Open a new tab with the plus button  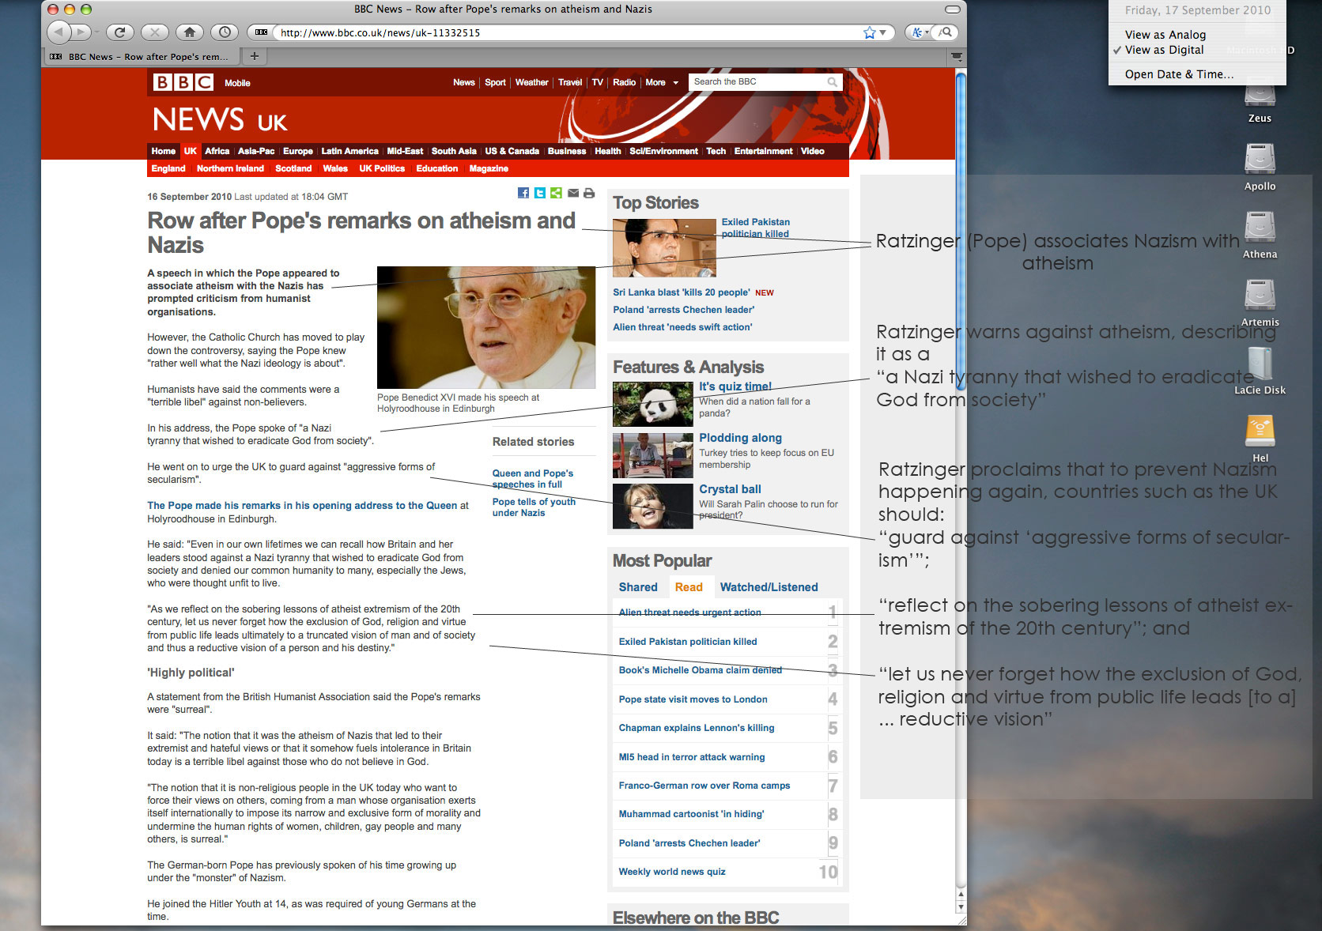(255, 56)
